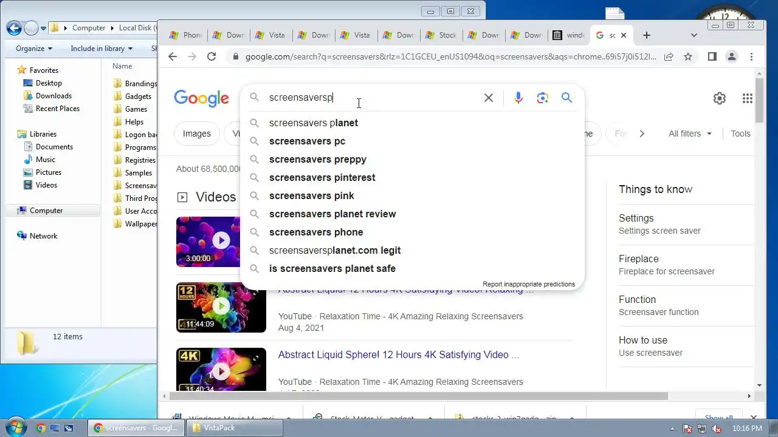Go forward in Chrome

coord(192,56)
